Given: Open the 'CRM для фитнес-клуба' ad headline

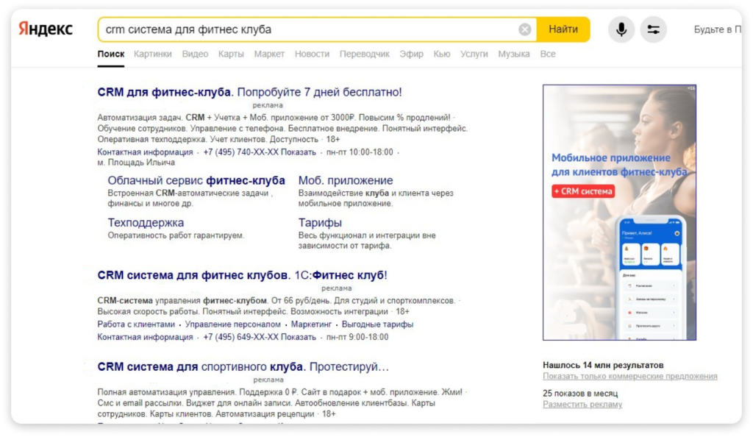Looking at the screenshot, I should [x=250, y=92].
